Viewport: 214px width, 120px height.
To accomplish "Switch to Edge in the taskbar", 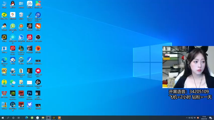I will point(26,118).
